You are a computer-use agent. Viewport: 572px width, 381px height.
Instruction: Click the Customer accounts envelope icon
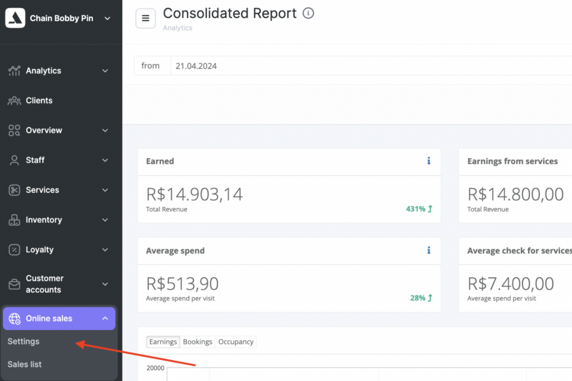[15, 284]
